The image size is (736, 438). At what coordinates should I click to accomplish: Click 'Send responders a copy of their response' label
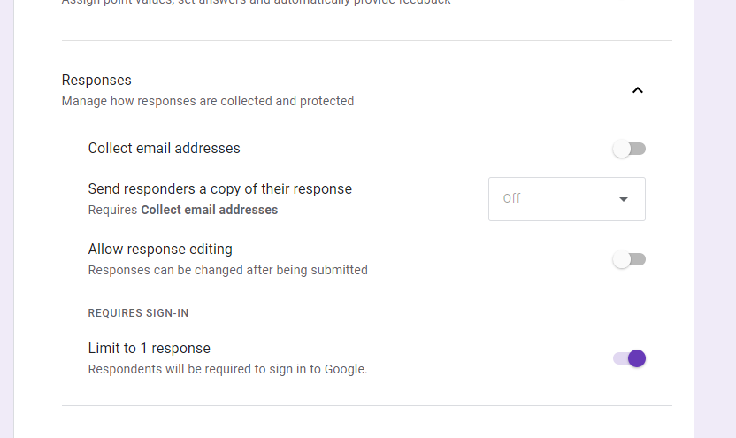click(x=219, y=188)
